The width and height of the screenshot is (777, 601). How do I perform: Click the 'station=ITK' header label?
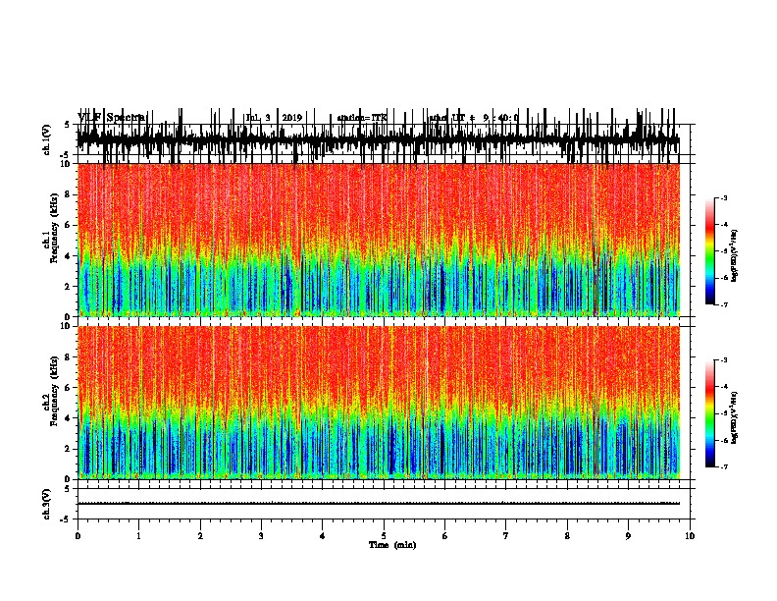tap(362, 118)
